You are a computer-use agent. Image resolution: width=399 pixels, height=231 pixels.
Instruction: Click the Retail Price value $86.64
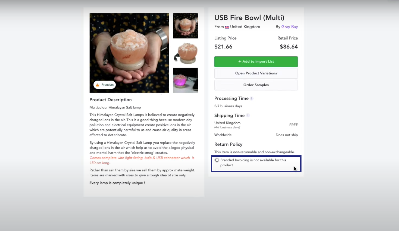(x=289, y=47)
